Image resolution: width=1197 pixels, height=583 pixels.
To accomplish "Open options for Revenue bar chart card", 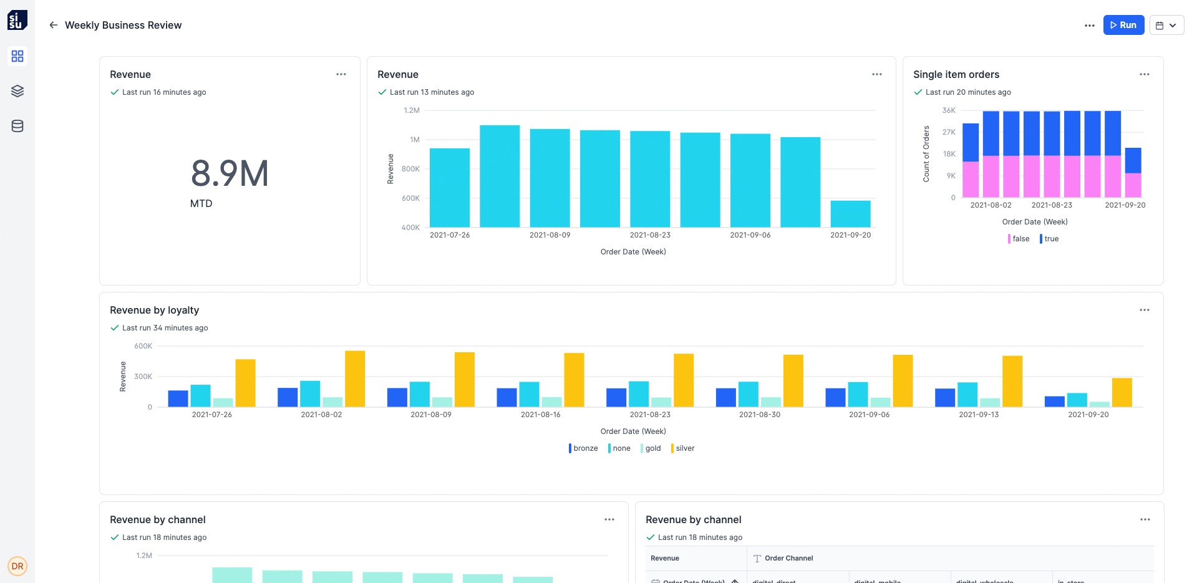I will pos(876,74).
